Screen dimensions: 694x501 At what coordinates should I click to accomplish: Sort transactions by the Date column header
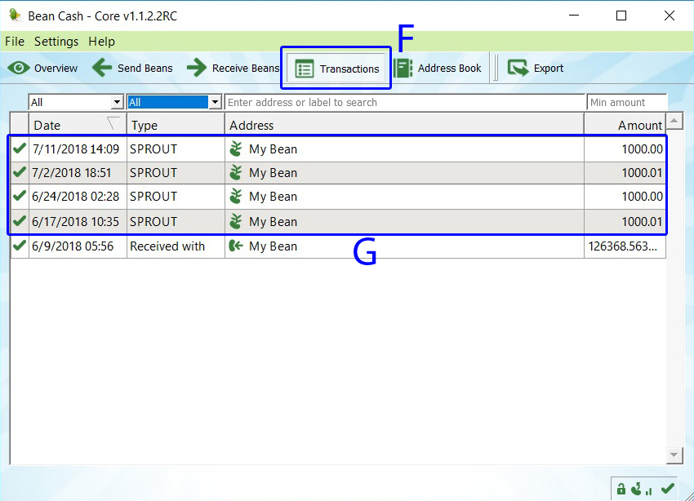coord(78,125)
